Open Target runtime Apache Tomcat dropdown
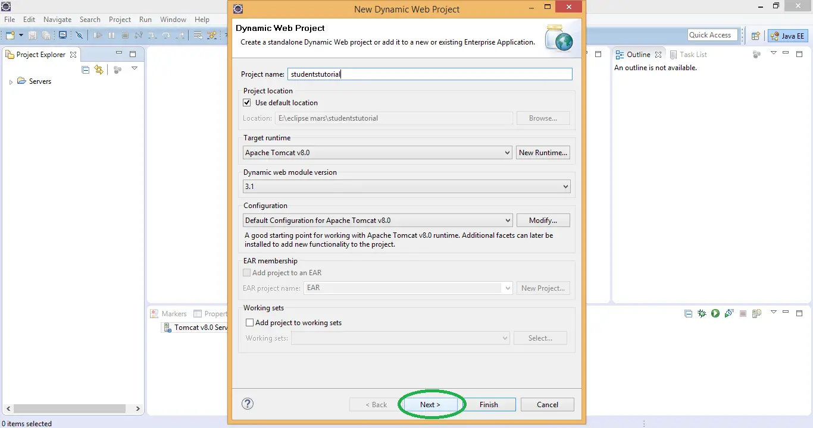813x428 pixels. 377,153
